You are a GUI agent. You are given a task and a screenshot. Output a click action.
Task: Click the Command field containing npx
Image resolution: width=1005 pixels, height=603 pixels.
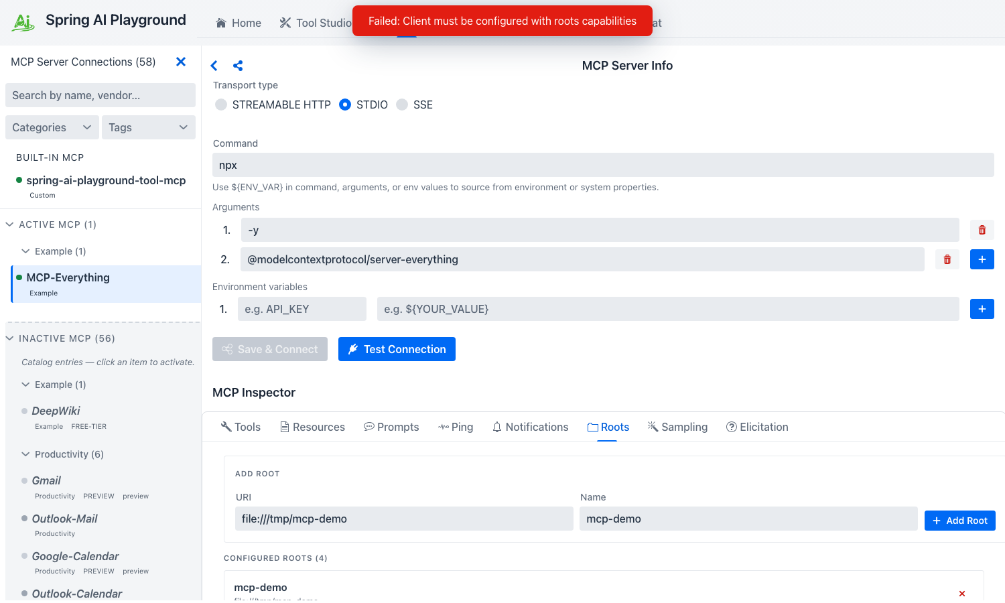coord(603,165)
